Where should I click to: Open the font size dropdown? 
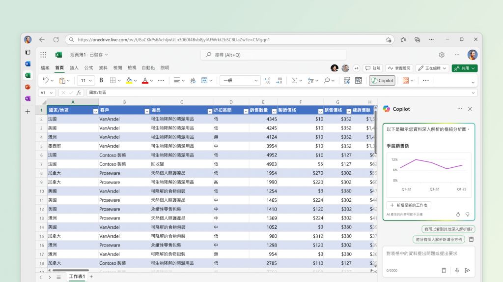pos(90,80)
